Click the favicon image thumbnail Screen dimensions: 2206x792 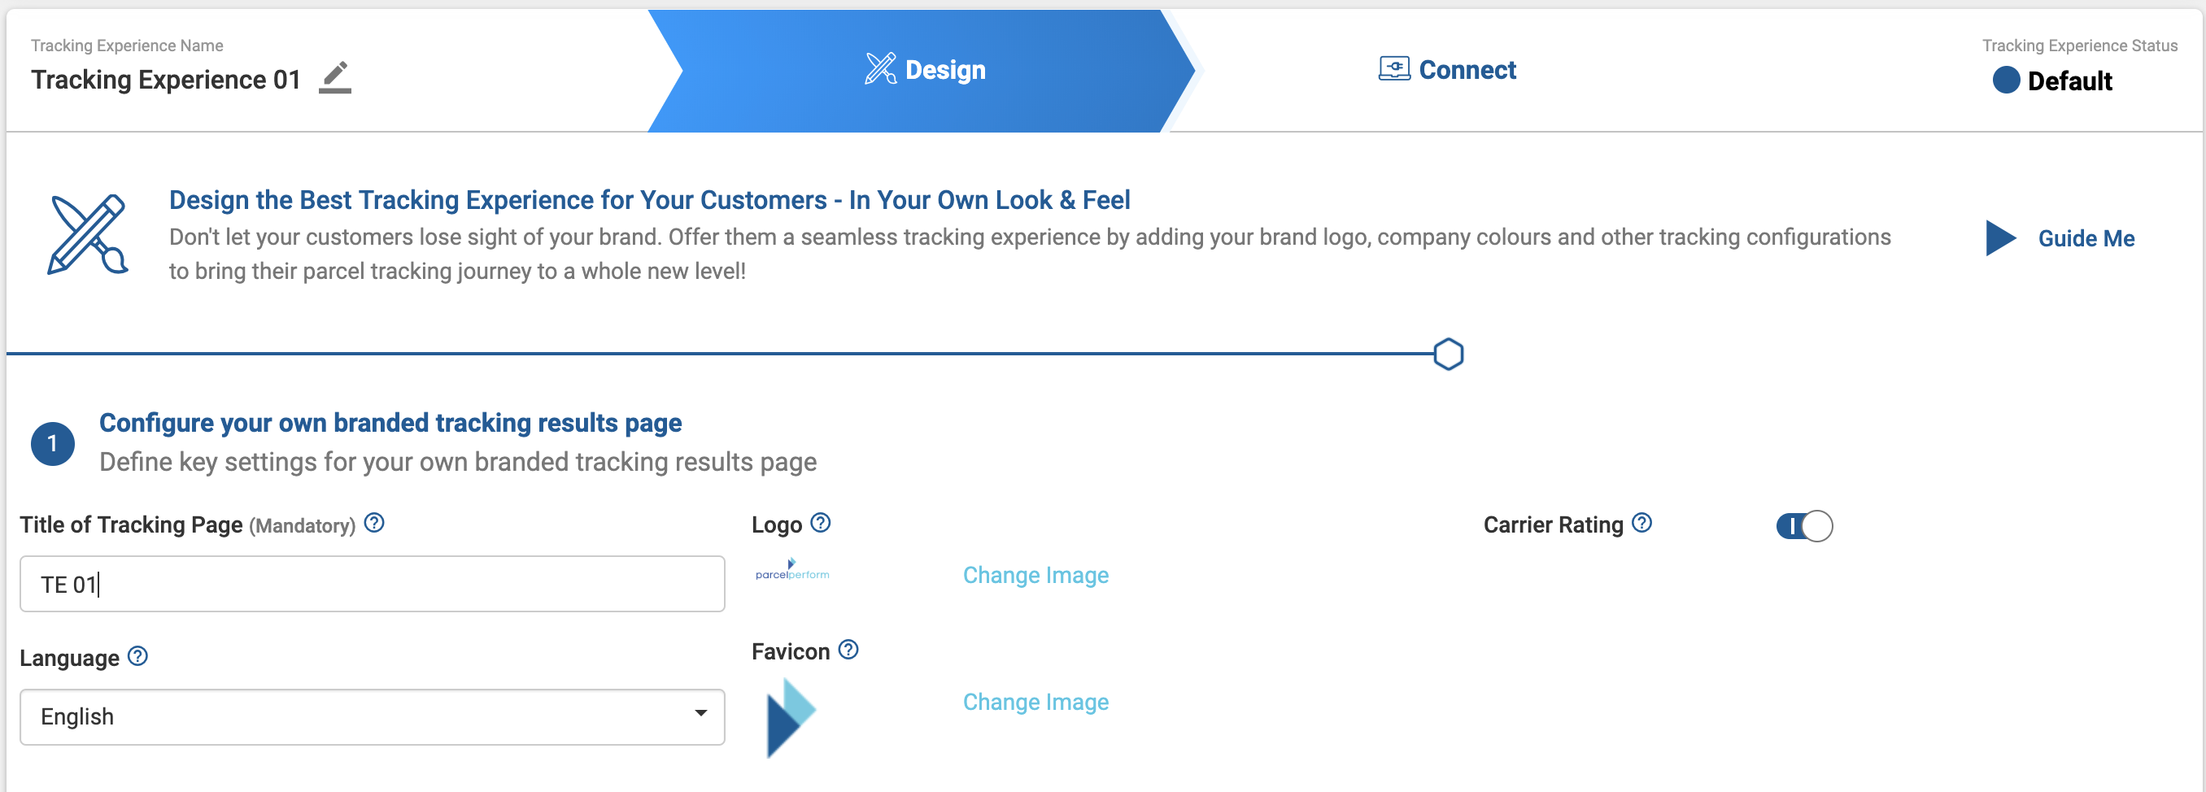point(791,716)
